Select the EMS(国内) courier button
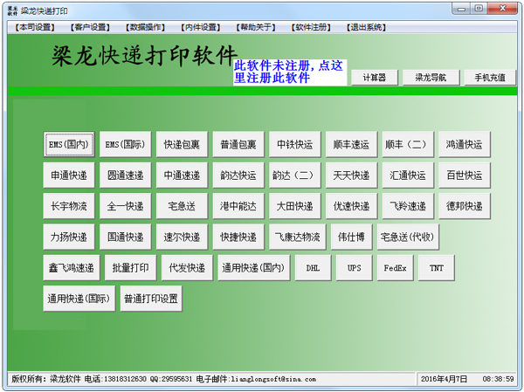This screenshot has height=392, width=524. 69,144
